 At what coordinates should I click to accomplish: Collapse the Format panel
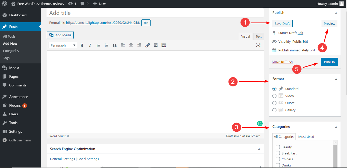coord(336,79)
